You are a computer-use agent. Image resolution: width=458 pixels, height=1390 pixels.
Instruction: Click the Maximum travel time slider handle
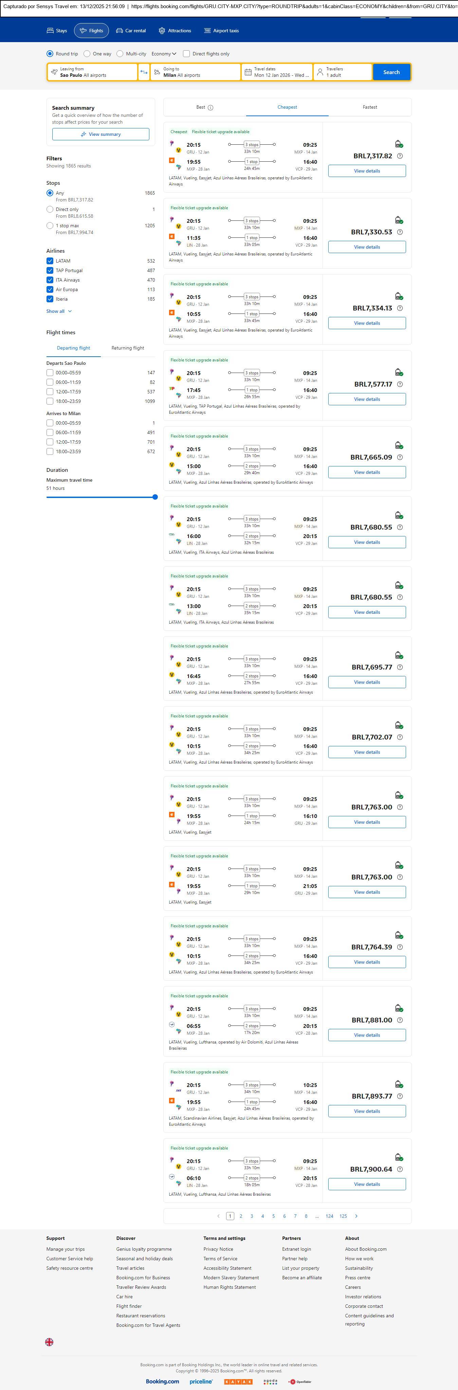[155, 497]
